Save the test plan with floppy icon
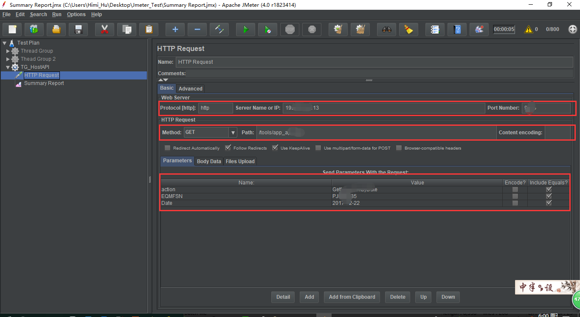Image resolution: width=580 pixels, height=317 pixels. point(79,29)
